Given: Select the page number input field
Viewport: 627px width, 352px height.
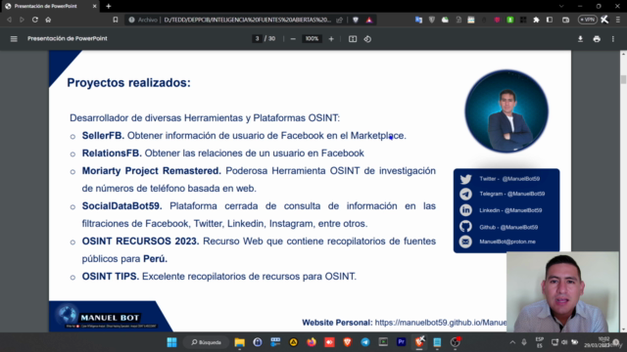Looking at the screenshot, I should pyautogui.click(x=257, y=39).
